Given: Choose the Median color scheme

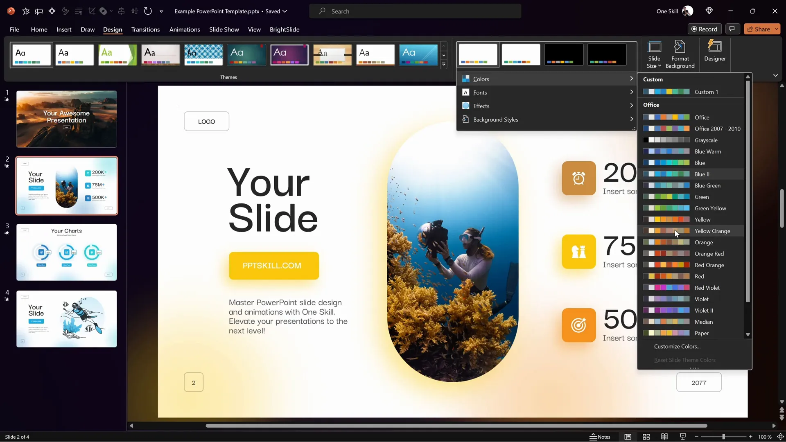Looking at the screenshot, I should point(691,322).
